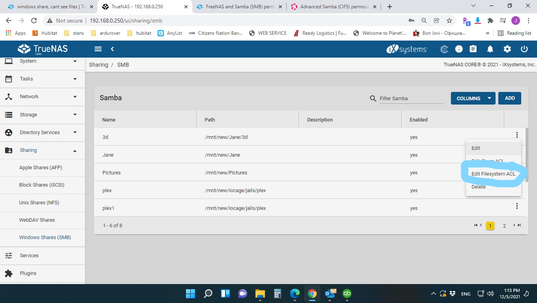Open Outlook from taskbar
537x303 pixels.
pyautogui.click(x=330, y=294)
